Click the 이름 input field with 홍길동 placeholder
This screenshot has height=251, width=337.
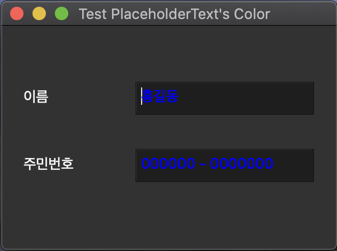(x=224, y=98)
